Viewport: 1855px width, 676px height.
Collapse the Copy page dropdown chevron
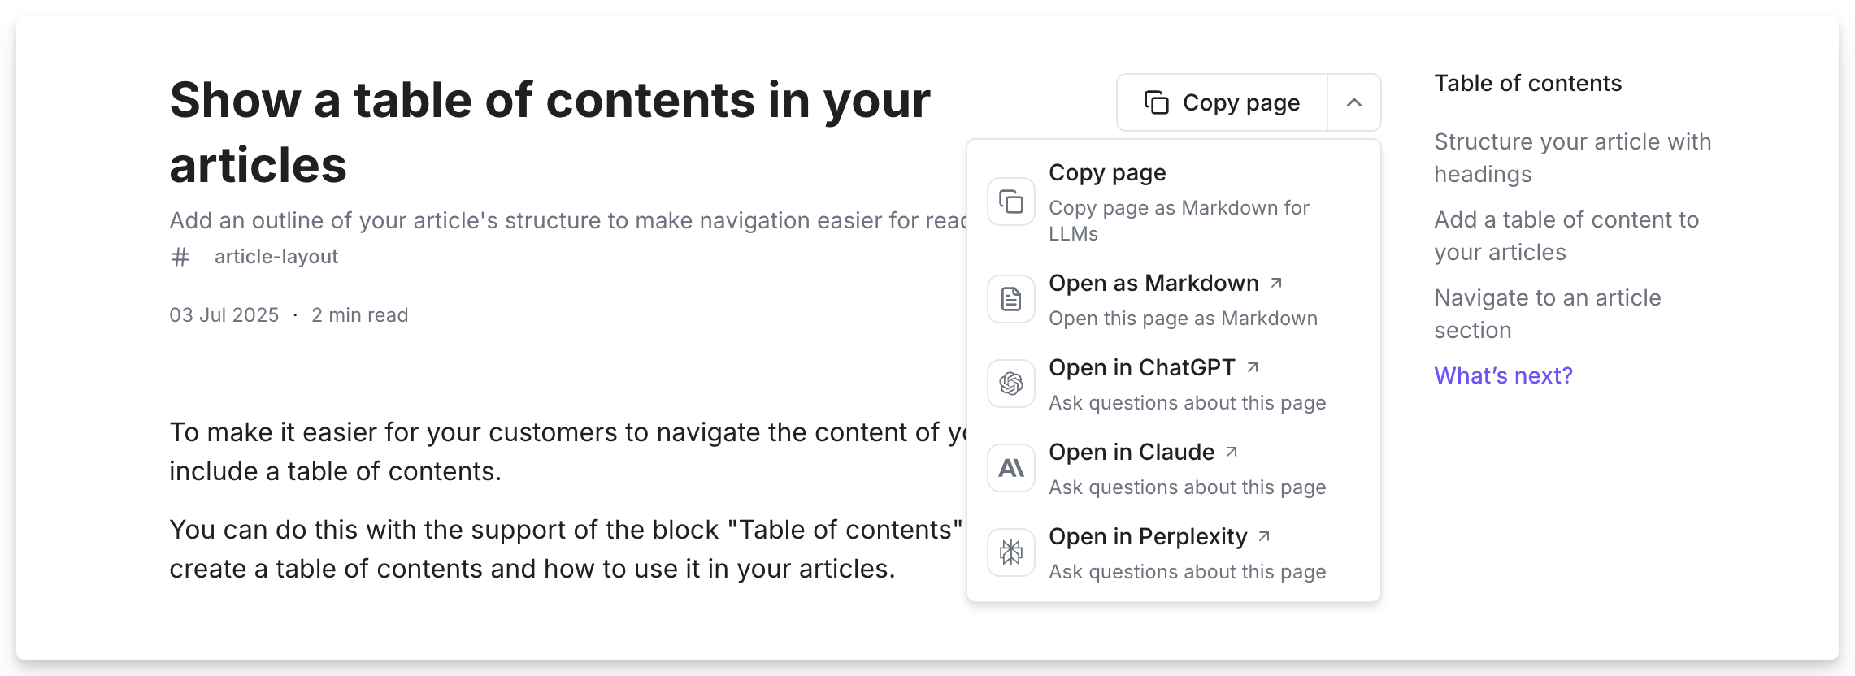pyautogui.click(x=1354, y=103)
